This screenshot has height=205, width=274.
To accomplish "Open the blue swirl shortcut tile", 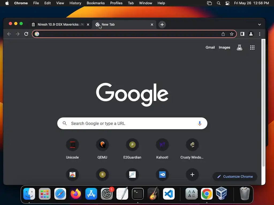I will (x=162, y=175).
